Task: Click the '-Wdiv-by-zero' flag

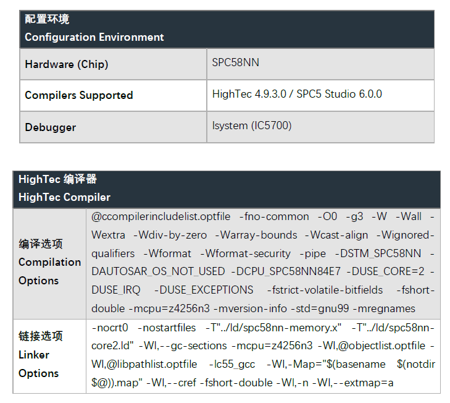Action: [x=170, y=235]
